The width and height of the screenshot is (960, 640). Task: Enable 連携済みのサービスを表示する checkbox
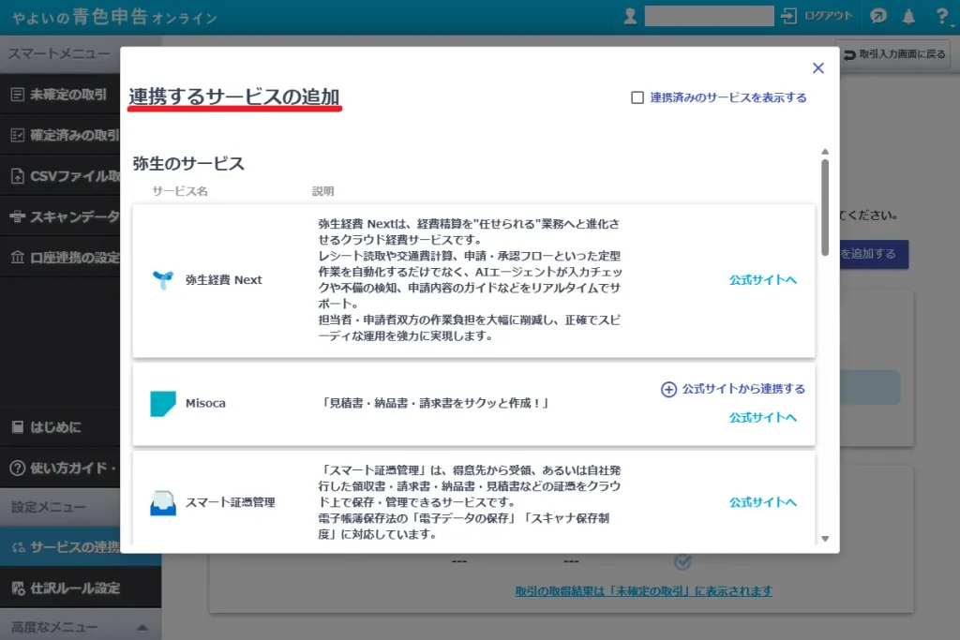click(637, 97)
